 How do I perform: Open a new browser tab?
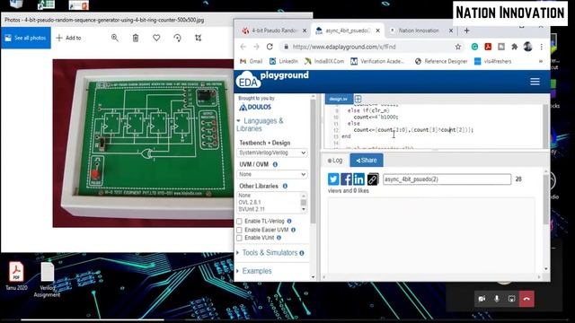466,31
